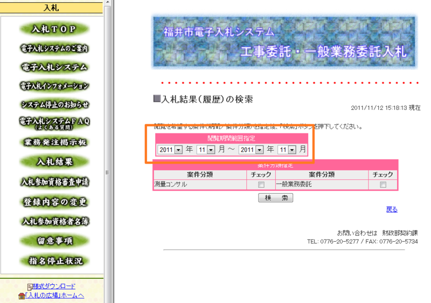Click the 測量コンサル table cell text
The width and height of the screenshot is (431, 303).
[x=170, y=184]
